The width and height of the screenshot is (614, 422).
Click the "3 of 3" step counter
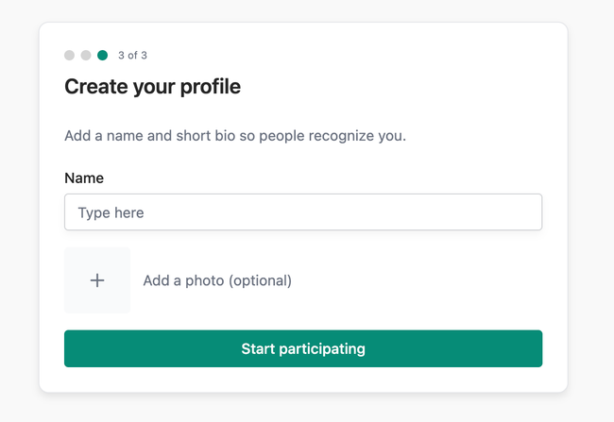(132, 56)
